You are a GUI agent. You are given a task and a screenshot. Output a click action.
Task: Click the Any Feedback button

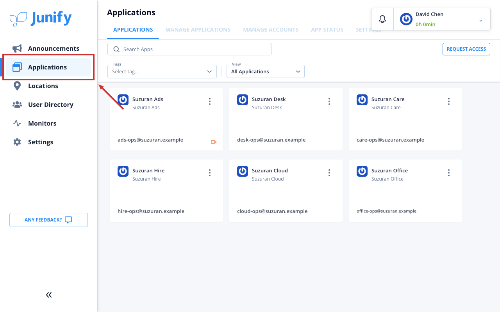[x=48, y=220]
